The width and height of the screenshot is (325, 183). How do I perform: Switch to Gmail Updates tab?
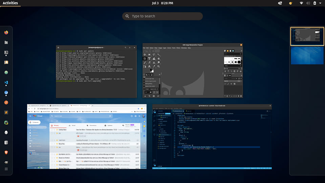pos(109,125)
